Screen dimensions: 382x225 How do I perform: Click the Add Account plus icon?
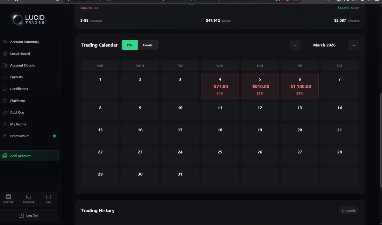click(4, 156)
